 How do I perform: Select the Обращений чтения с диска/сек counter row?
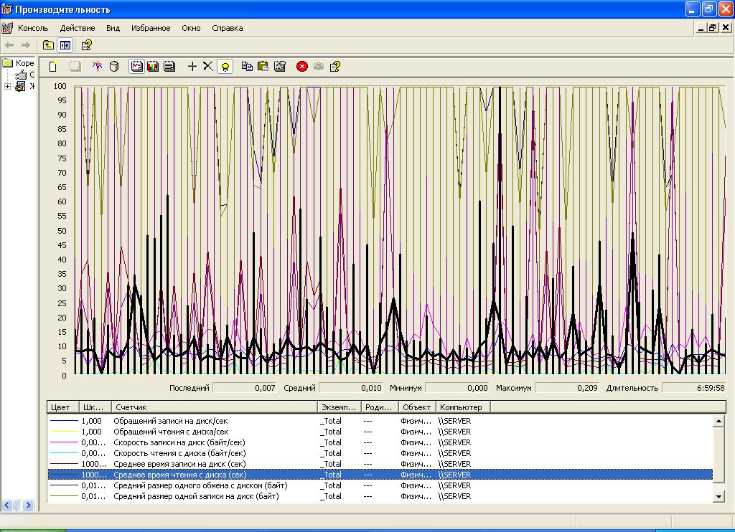(x=171, y=432)
